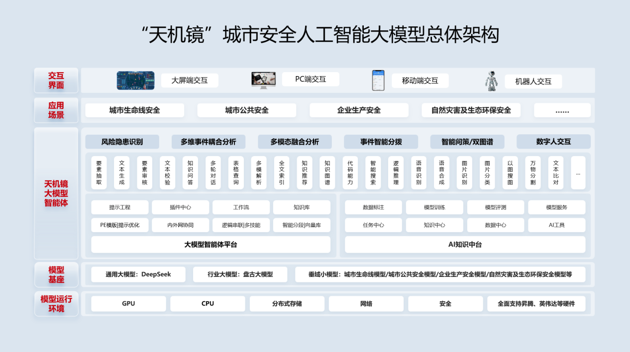Click the 提示工程 module box
Screen dimensions: 630x352
120,207
